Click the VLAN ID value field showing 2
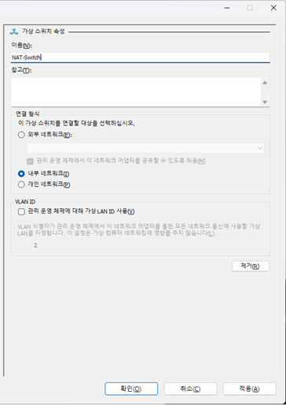The image size is (286, 406). pos(28,245)
